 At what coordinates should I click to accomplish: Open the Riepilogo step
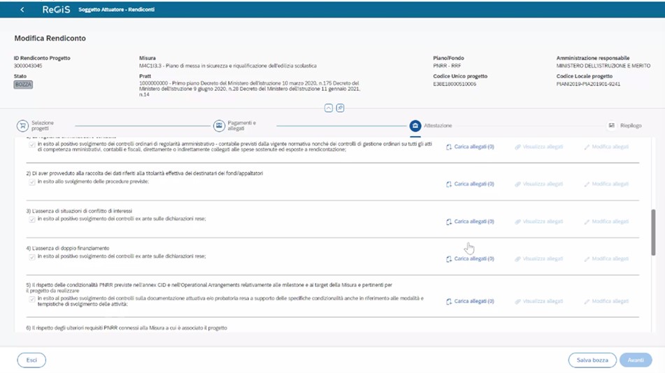click(x=630, y=126)
